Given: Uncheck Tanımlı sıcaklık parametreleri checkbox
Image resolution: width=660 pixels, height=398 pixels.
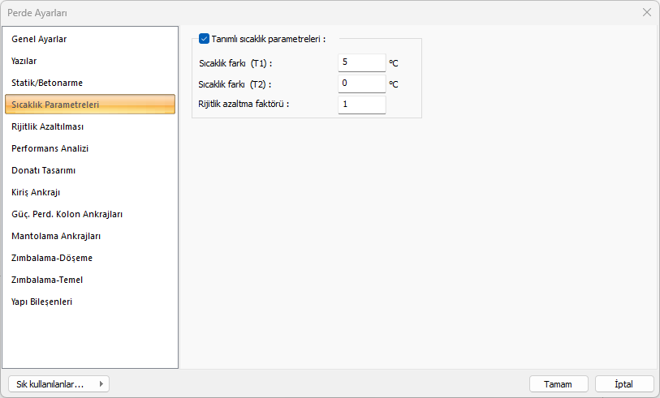Looking at the screenshot, I should point(204,38).
